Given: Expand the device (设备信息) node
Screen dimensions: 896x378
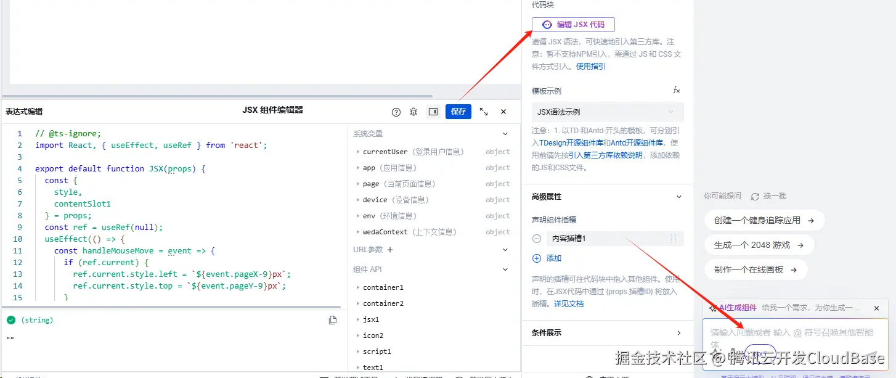Looking at the screenshot, I should click(x=358, y=200).
